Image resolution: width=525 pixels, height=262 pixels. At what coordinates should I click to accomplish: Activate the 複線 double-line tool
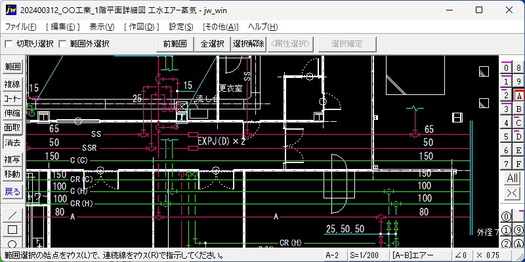(12, 84)
